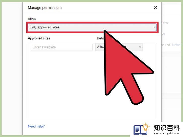
Task: Open the 'Need help?' link
Action: [36, 126]
